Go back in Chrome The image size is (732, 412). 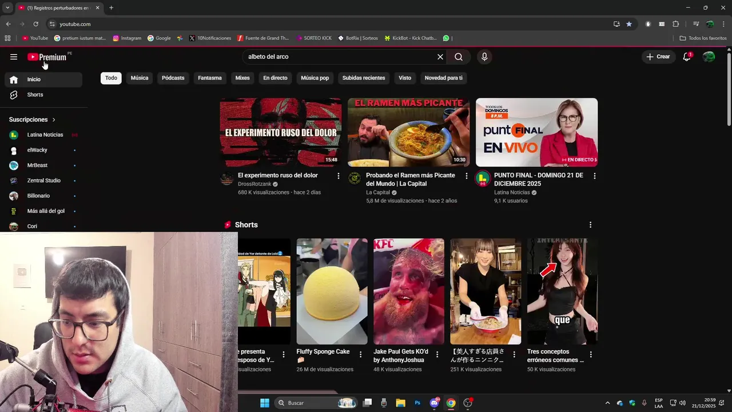click(8, 24)
